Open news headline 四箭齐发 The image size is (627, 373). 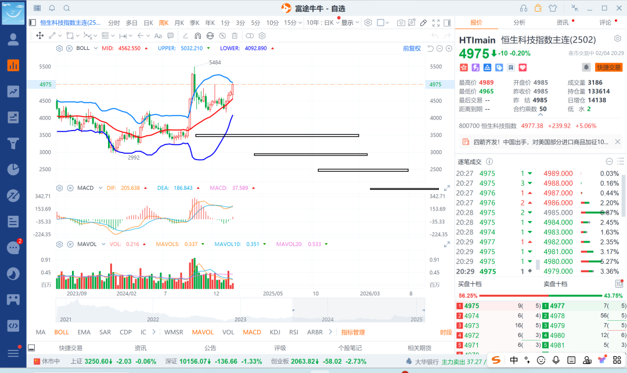540,142
